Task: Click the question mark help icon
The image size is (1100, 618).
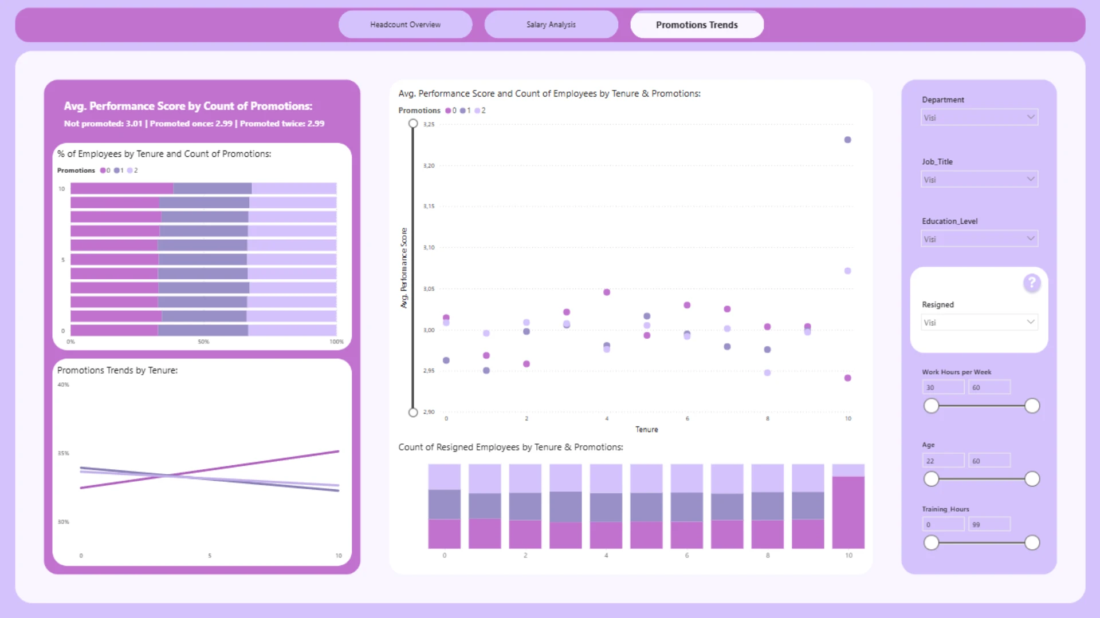Action: pyautogui.click(x=1031, y=283)
